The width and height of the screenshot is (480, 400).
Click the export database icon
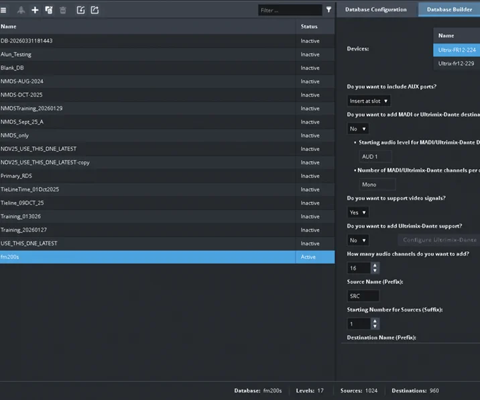(95, 10)
